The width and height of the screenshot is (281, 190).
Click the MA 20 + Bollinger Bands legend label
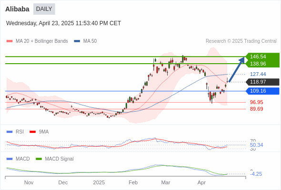(x=42, y=41)
